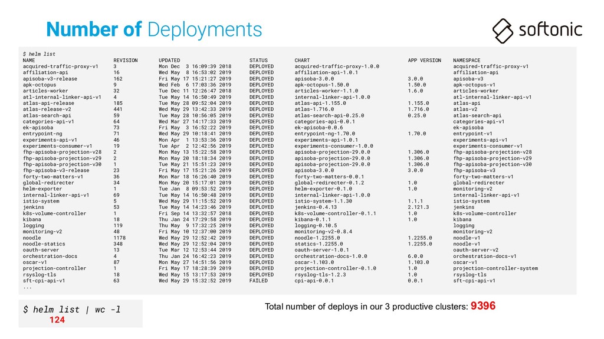This screenshot has width=604, height=339.
Task: Click 'Total number of deploys' sentence
Action: click(x=366, y=307)
